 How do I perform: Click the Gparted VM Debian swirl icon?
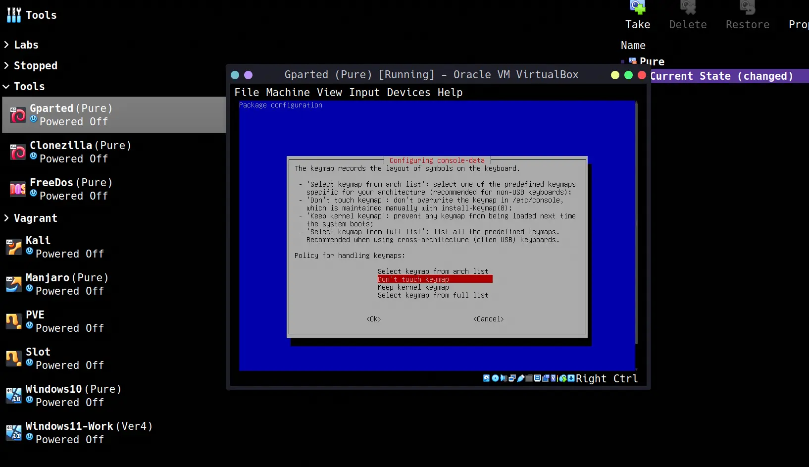[18, 115]
